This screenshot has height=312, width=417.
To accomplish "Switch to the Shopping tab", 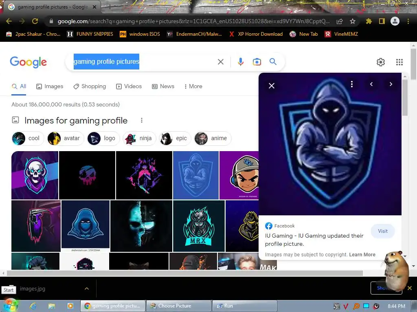I will pos(90,86).
